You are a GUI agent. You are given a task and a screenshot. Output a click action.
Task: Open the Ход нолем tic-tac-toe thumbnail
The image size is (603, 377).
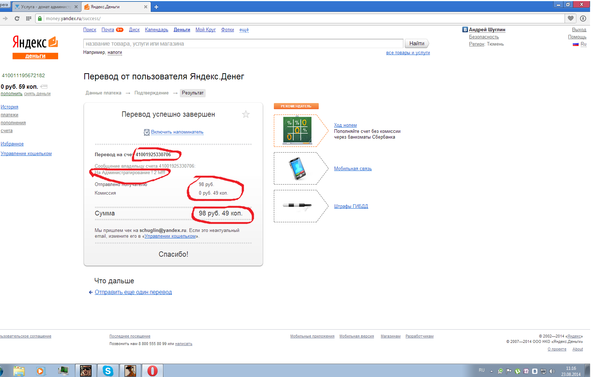pos(297,130)
